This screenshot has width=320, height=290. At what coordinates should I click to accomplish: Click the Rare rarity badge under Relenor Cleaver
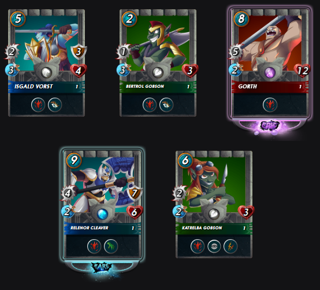102,267
